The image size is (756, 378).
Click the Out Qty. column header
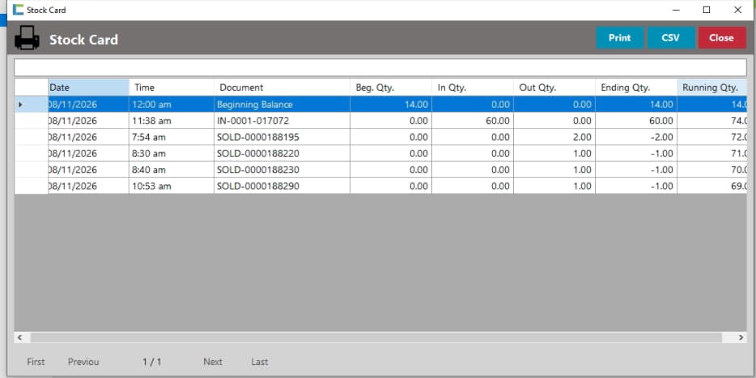coord(554,87)
